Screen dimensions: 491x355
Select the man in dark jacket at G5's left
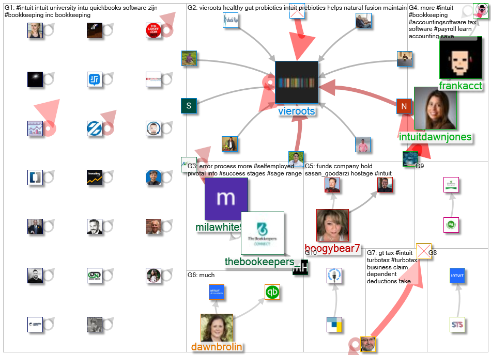pyautogui.click(x=332, y=185)
